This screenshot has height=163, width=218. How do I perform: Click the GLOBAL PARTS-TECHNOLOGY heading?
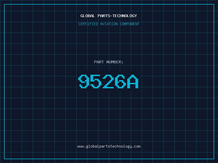tap(109, 16)
